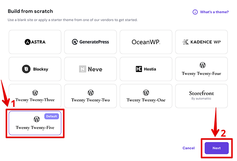Click the Neve N logo icon
The width and height of the screenshot is (237, 161).
click(x=83, y=69)
